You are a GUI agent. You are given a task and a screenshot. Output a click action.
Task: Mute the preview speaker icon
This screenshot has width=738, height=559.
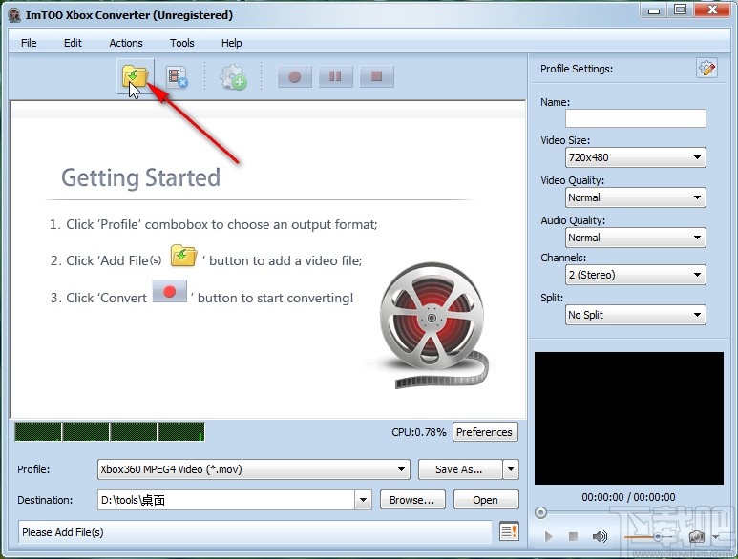click(x=600, y=536)
